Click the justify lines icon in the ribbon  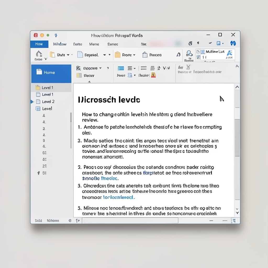144,68
